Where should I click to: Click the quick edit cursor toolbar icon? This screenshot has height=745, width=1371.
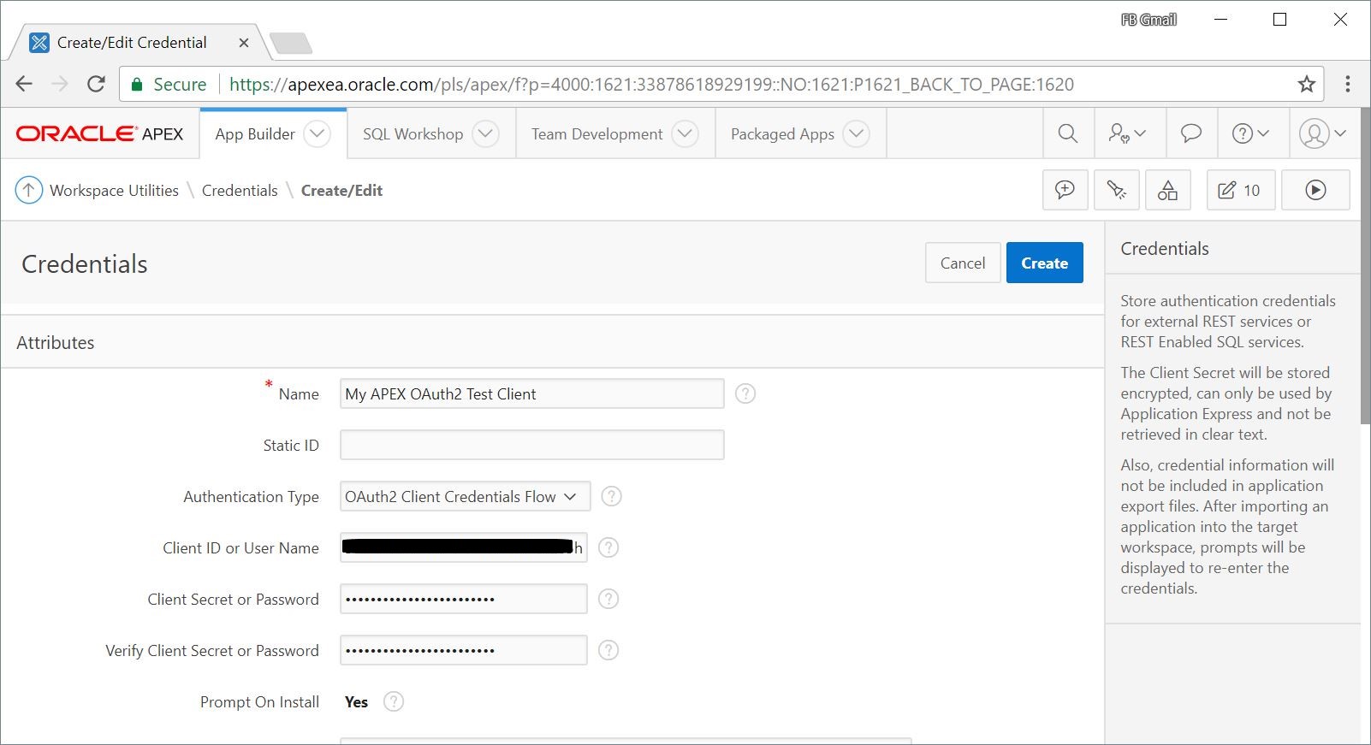pyautogui.click(x=1116, y=190)
